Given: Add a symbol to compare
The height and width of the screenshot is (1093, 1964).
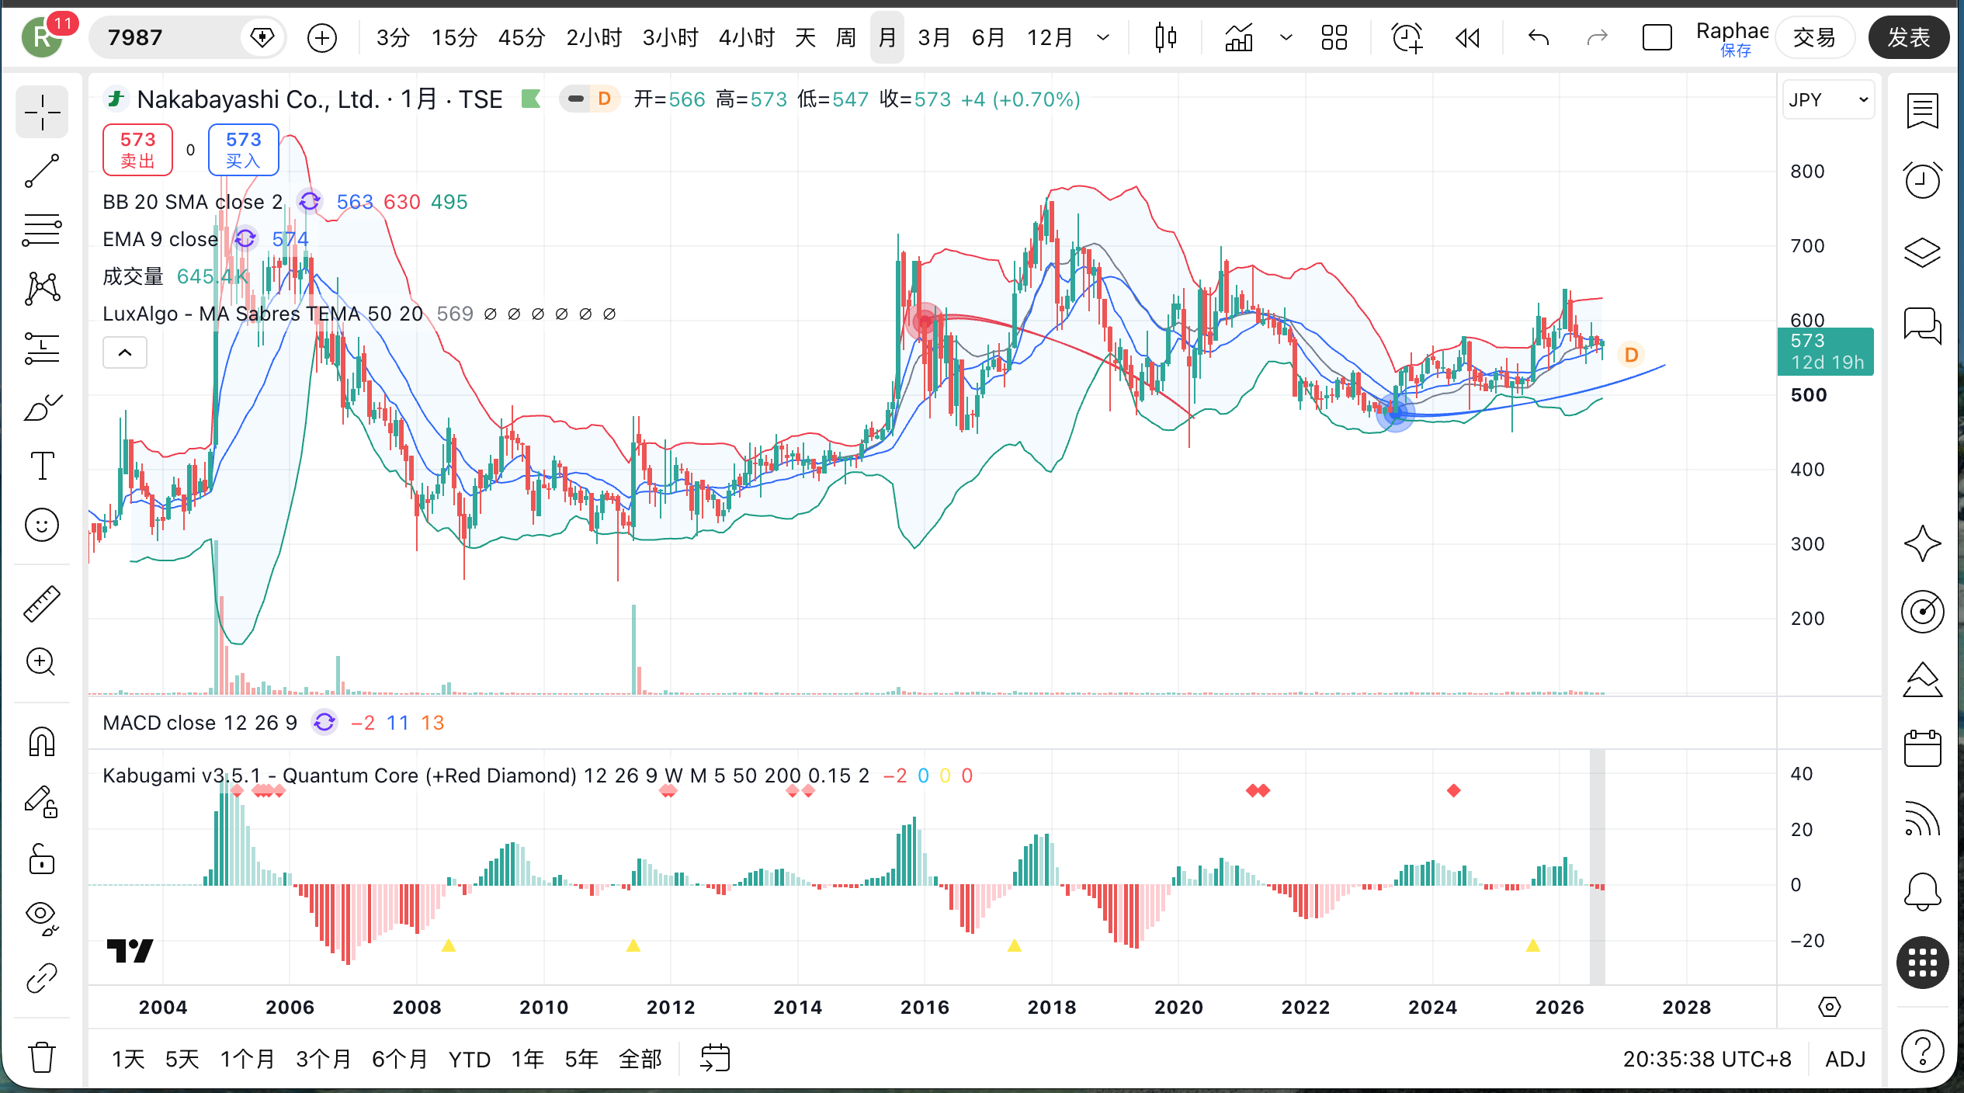Looking at the screenshot, I should (x=322, y=37).
